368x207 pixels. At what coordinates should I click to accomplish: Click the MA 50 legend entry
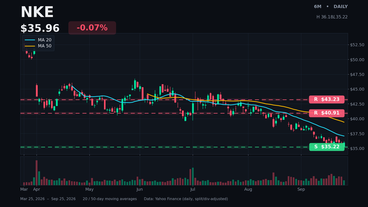[38, 46]
